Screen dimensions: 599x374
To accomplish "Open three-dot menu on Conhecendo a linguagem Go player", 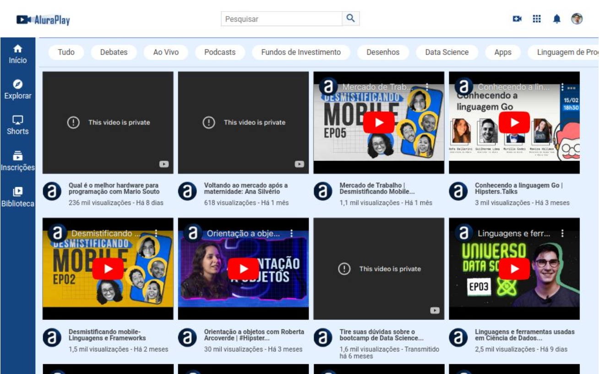I will tap(562, 87).
